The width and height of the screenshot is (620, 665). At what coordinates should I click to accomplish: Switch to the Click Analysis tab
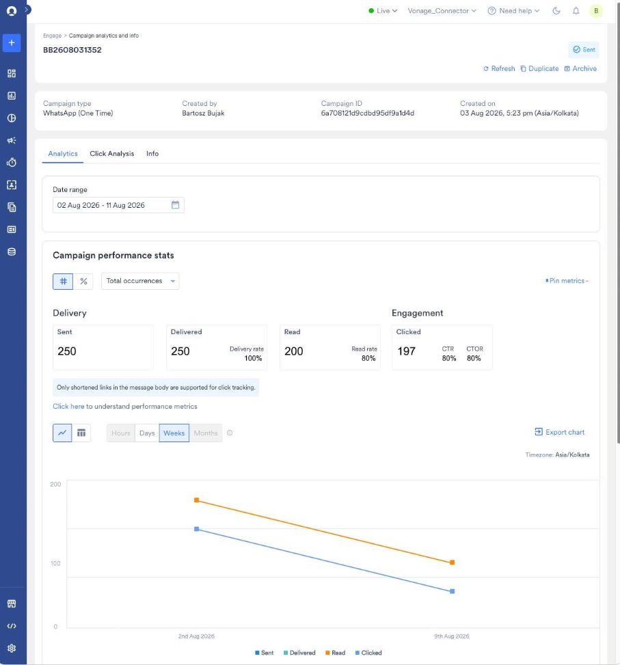[x=112, y=154]
